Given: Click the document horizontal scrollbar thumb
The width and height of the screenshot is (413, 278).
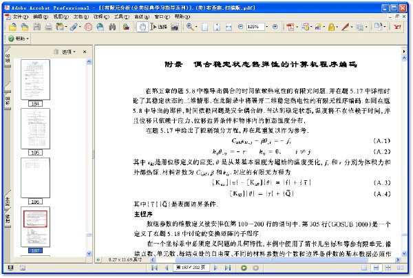Looking at the screenshot, I should (272, 260).
